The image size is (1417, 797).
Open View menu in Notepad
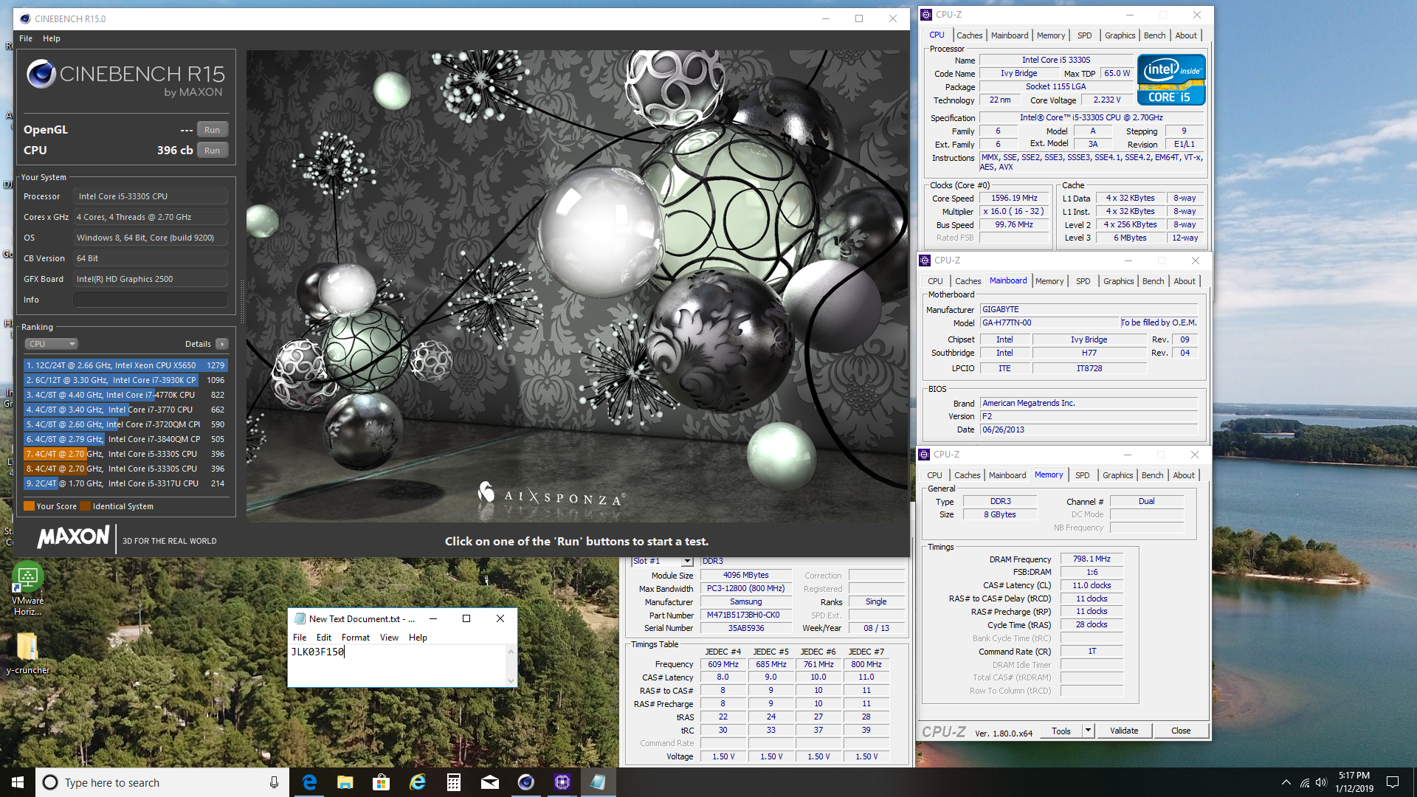[x=389, y=638]
